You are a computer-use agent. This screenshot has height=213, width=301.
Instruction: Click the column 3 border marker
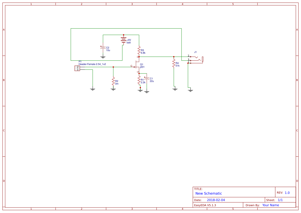tap(132, 4)
